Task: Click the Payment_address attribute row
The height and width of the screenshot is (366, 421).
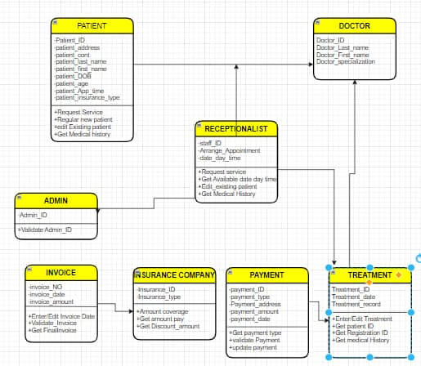Action: pos(255,304)
